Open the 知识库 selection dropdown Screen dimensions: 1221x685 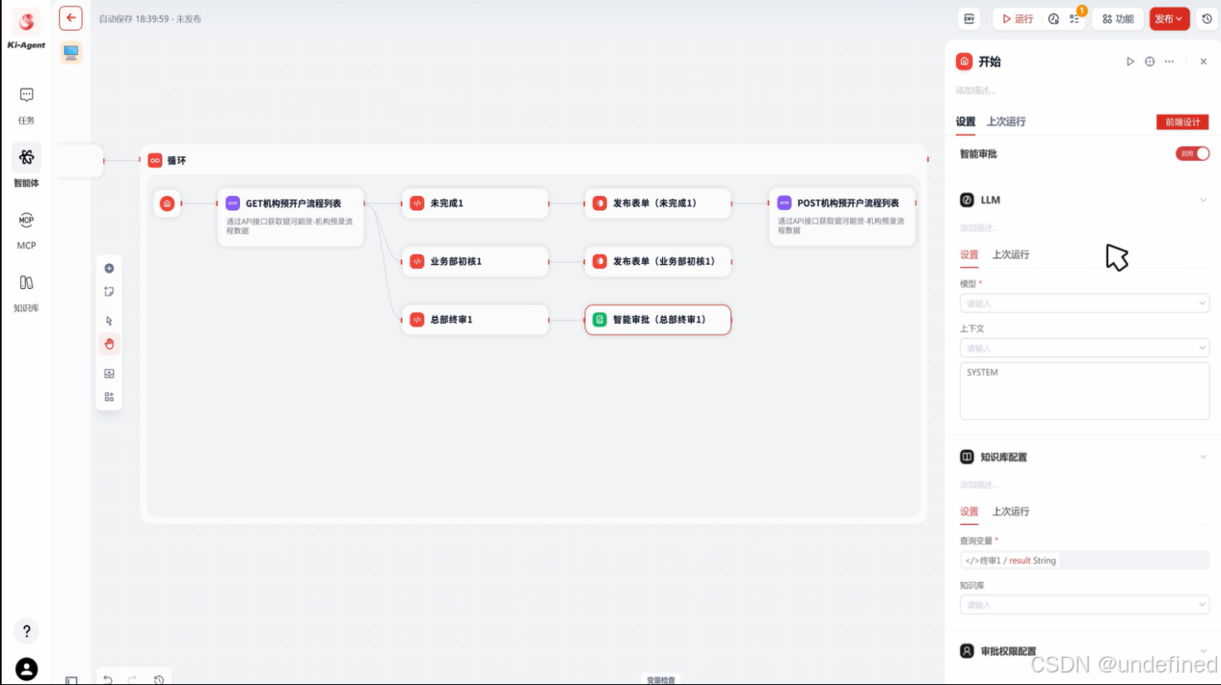[1084, 605]
